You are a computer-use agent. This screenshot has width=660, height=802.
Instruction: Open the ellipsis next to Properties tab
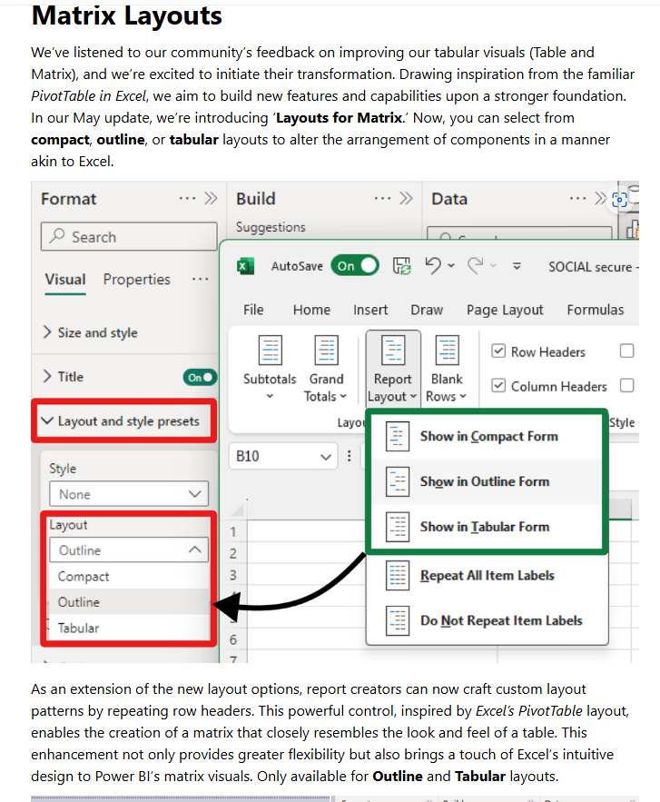(x=200, y=279)
